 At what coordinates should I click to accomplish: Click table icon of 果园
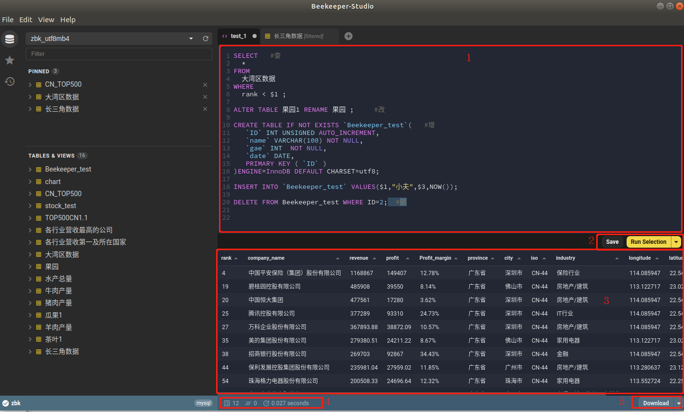pos(39,266)
